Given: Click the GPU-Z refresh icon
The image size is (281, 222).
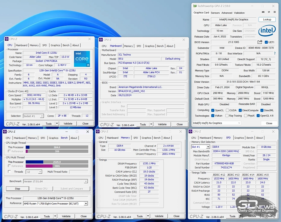Looking at the screenshot, I should coord(269,12).
